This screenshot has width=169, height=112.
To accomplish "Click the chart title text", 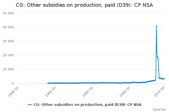I will click(84, 5).
